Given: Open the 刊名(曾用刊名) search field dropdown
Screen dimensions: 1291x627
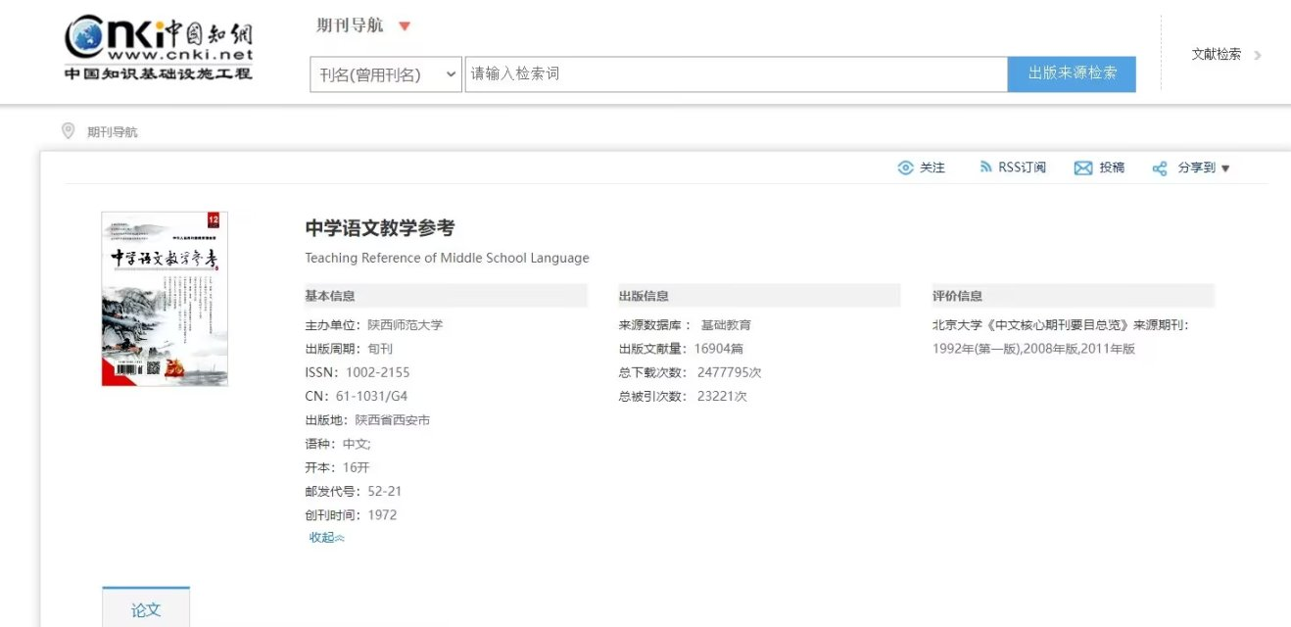Looking at the screenshot, I should pyautogui.click(x=385, y=74).
